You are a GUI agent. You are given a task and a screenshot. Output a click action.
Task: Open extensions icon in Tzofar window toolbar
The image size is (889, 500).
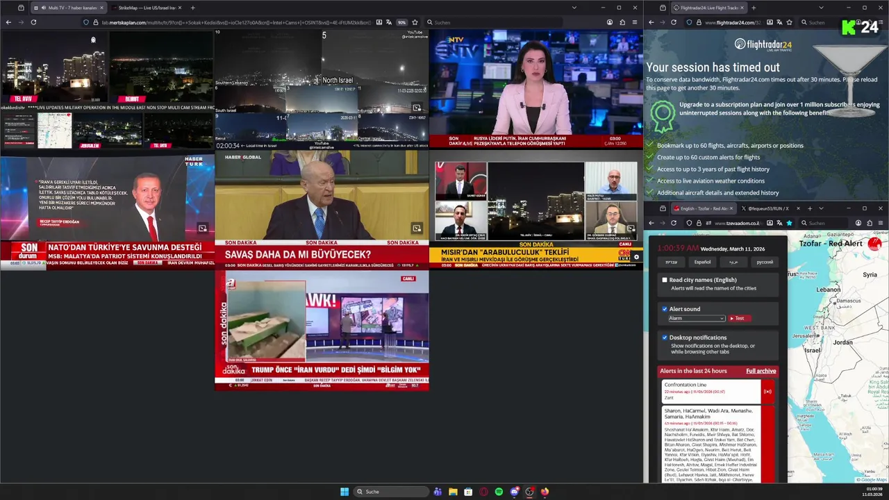tap(870, 223)
